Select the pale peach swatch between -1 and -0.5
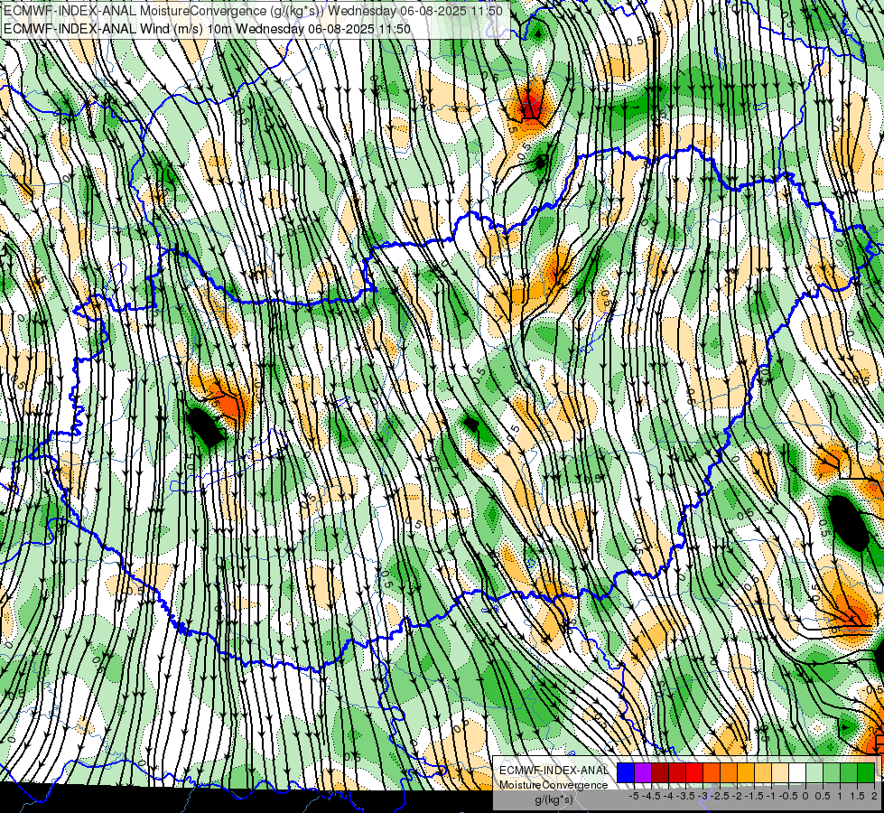The image size is (884, 813). tap(780, 772)
